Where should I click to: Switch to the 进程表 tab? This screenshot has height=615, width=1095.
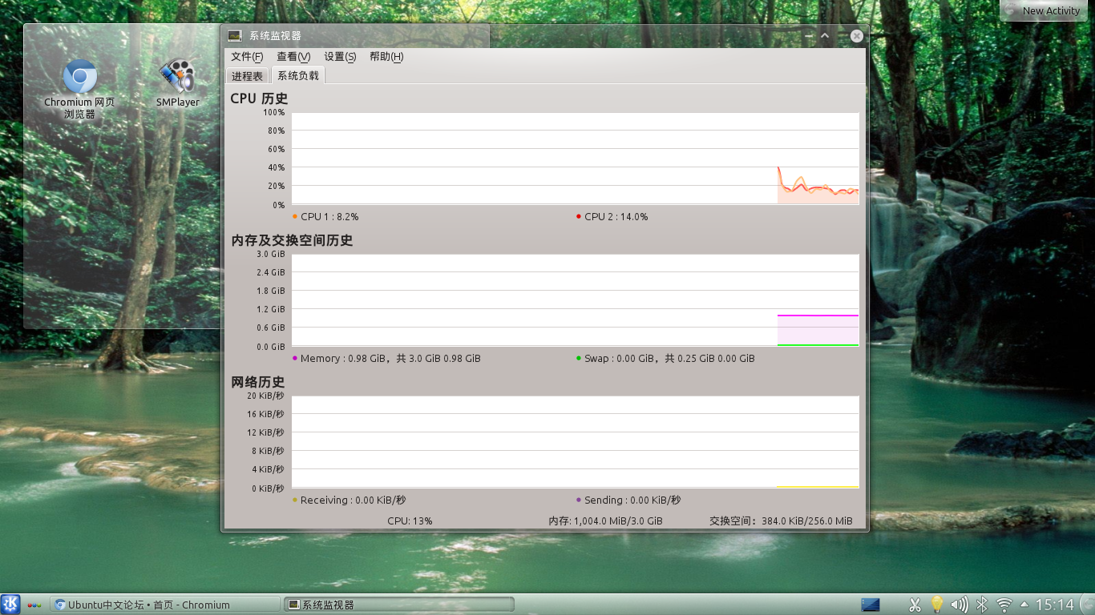point(247,76)
